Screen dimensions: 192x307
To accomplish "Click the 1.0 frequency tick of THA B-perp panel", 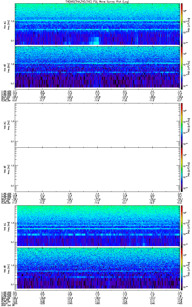I will (13, 21).
